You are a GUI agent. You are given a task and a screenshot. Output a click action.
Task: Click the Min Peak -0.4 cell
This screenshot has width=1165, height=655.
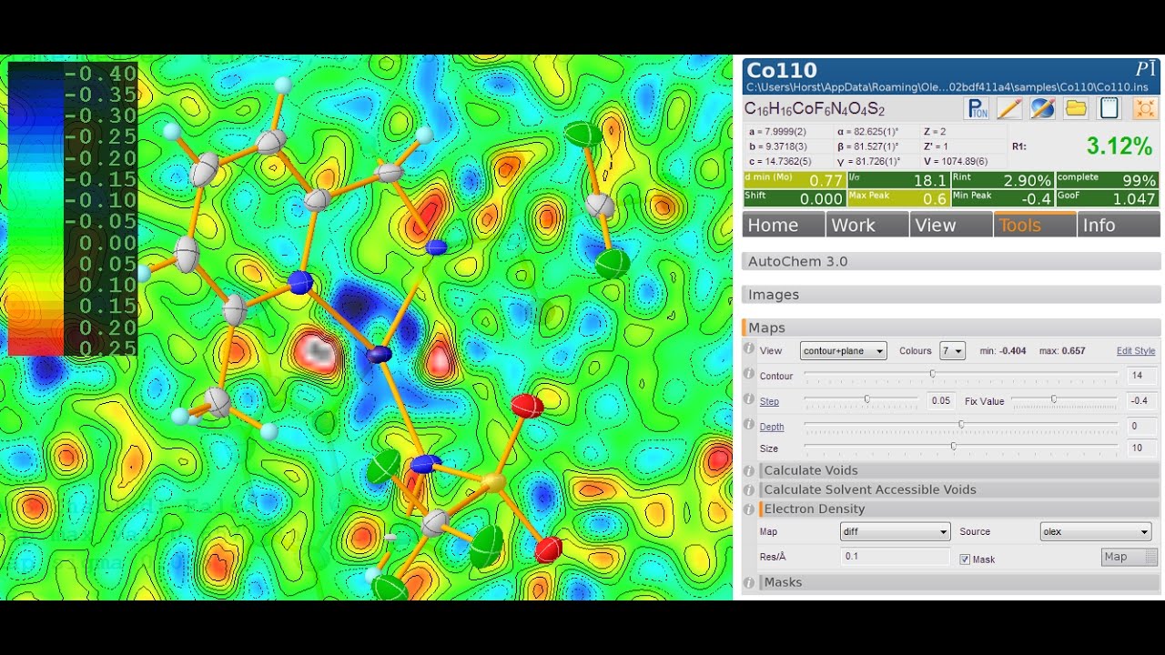point(1003,198)
